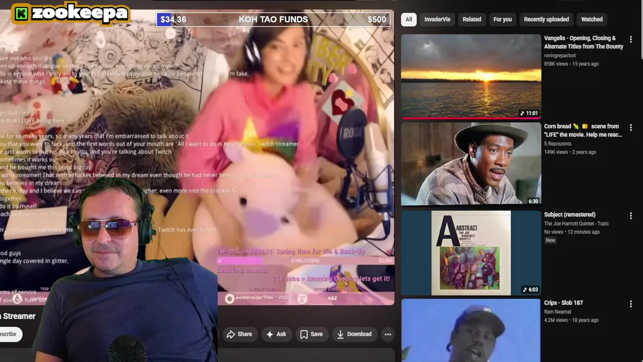The image size is (643, 362).
Task: Click the 11:01 duration badge on Vangelis thumbnail
Action: point(529,113)
